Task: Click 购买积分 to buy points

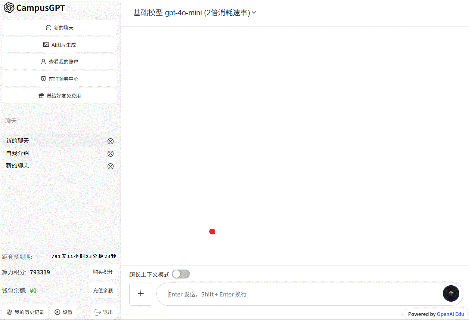Action: (103, 272)
